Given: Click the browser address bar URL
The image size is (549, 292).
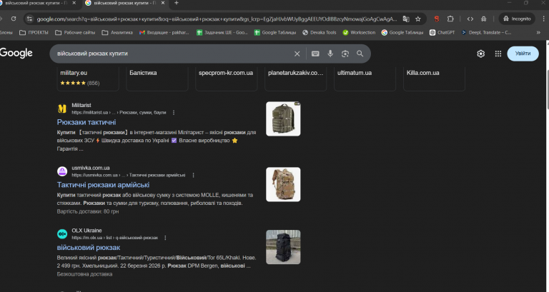Looking at the screenshot, I should click(x=217, y=19).
